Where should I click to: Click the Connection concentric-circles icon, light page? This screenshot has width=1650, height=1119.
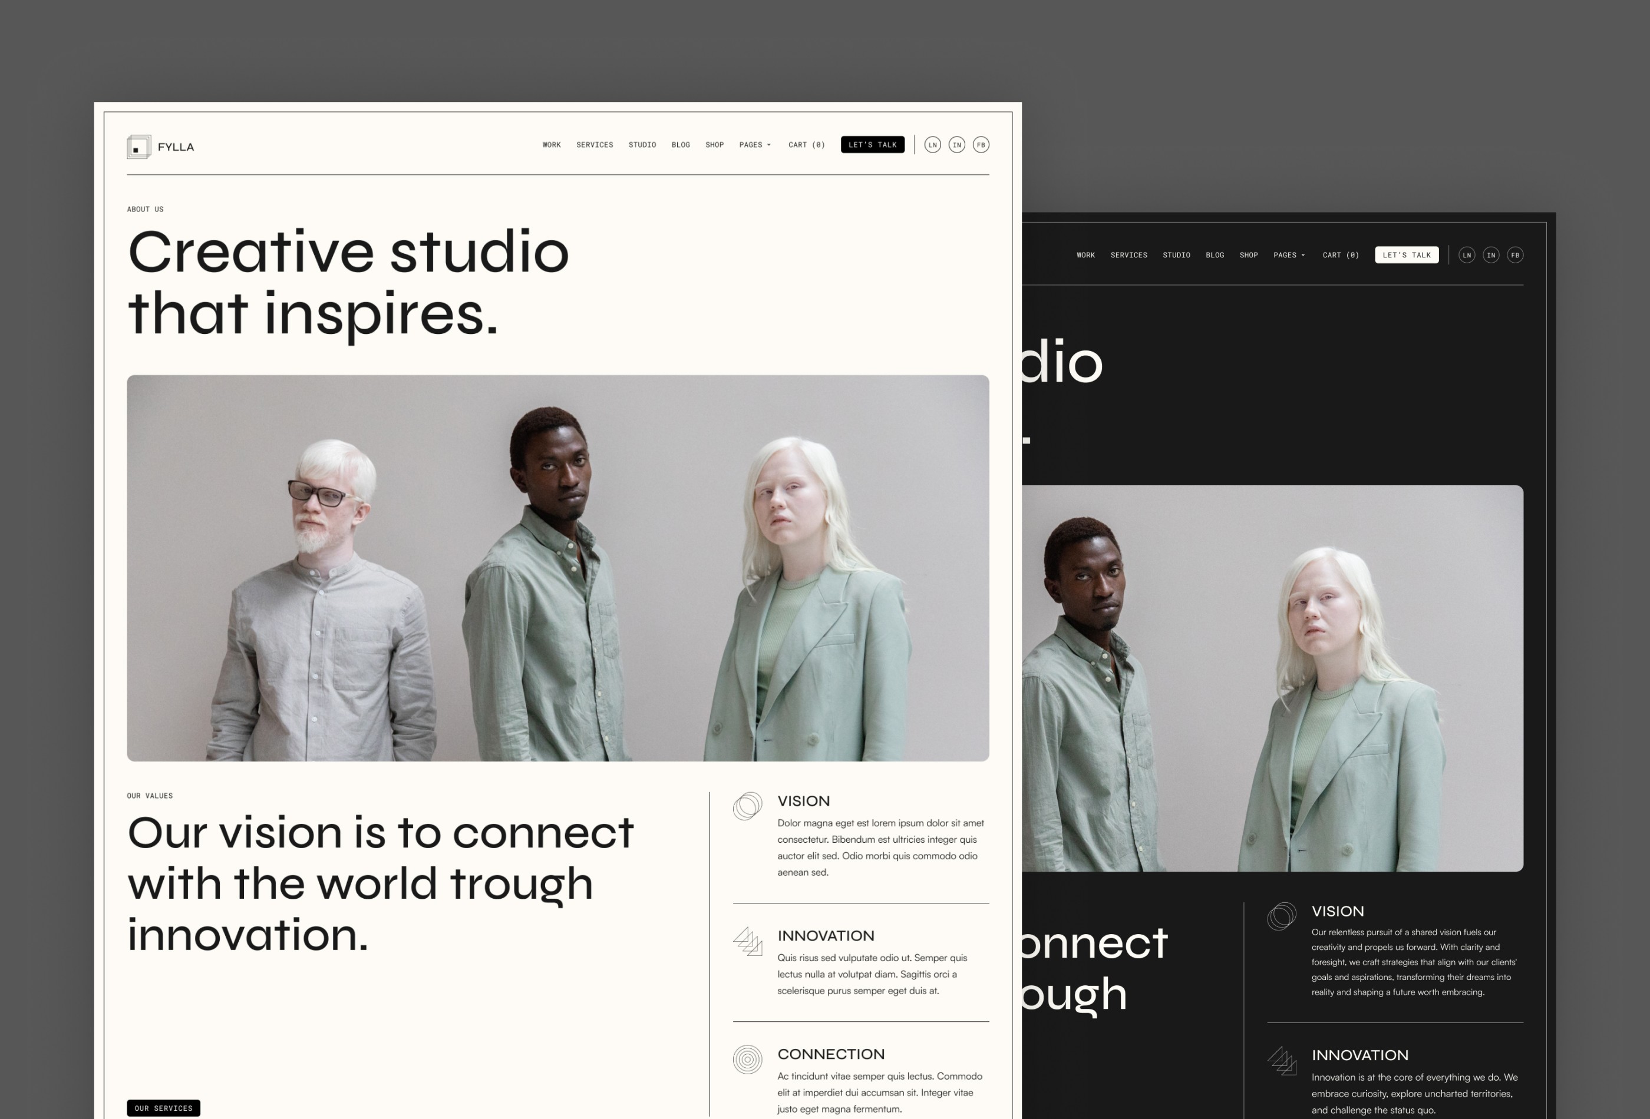[748, 1060]
